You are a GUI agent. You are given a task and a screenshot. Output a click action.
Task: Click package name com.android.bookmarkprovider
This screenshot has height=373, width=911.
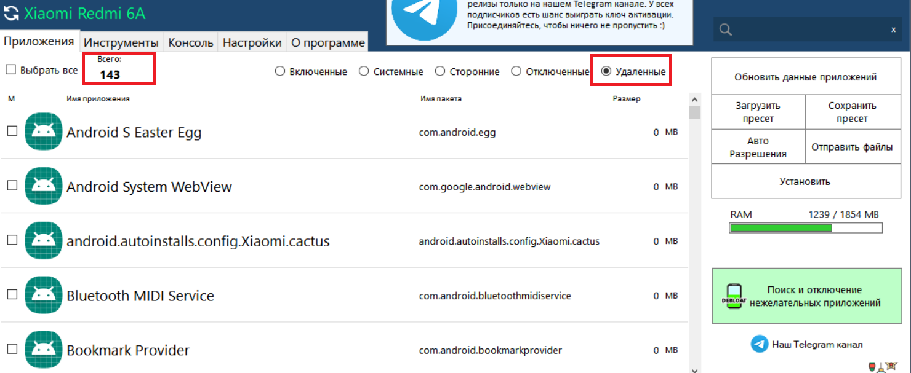point(491,350)
